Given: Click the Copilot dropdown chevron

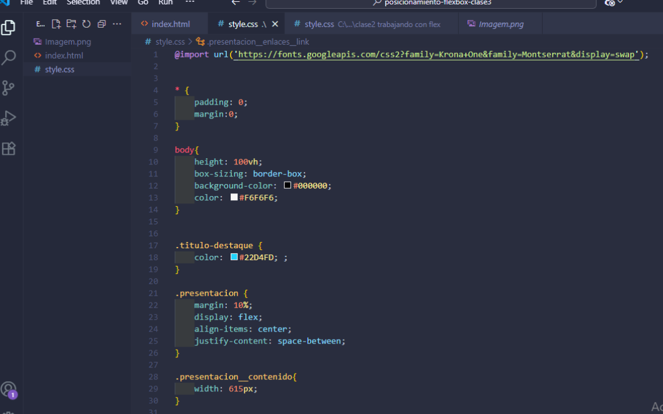Looking at the screenshot, I should point(620,3).
